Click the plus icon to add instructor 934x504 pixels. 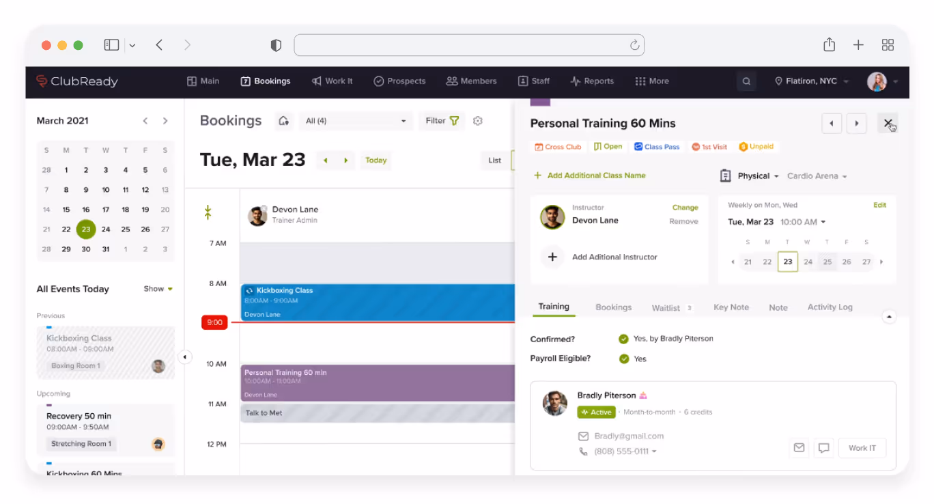tap(552, 257)
